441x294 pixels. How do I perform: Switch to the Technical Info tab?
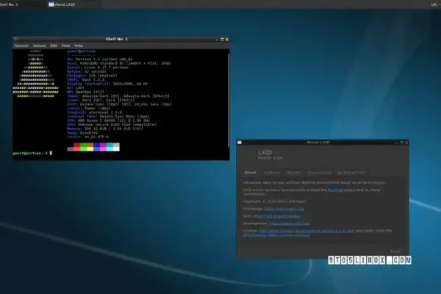(x=351, y=173)
